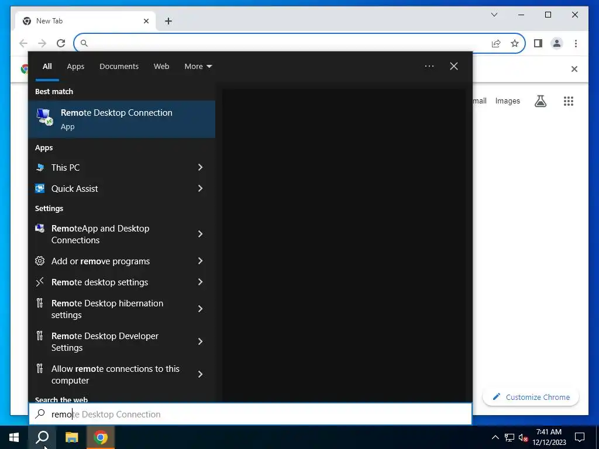Expand Allow remote connections details arrow
This screenshot has height=449, width=599.
[x=200, y=374]
